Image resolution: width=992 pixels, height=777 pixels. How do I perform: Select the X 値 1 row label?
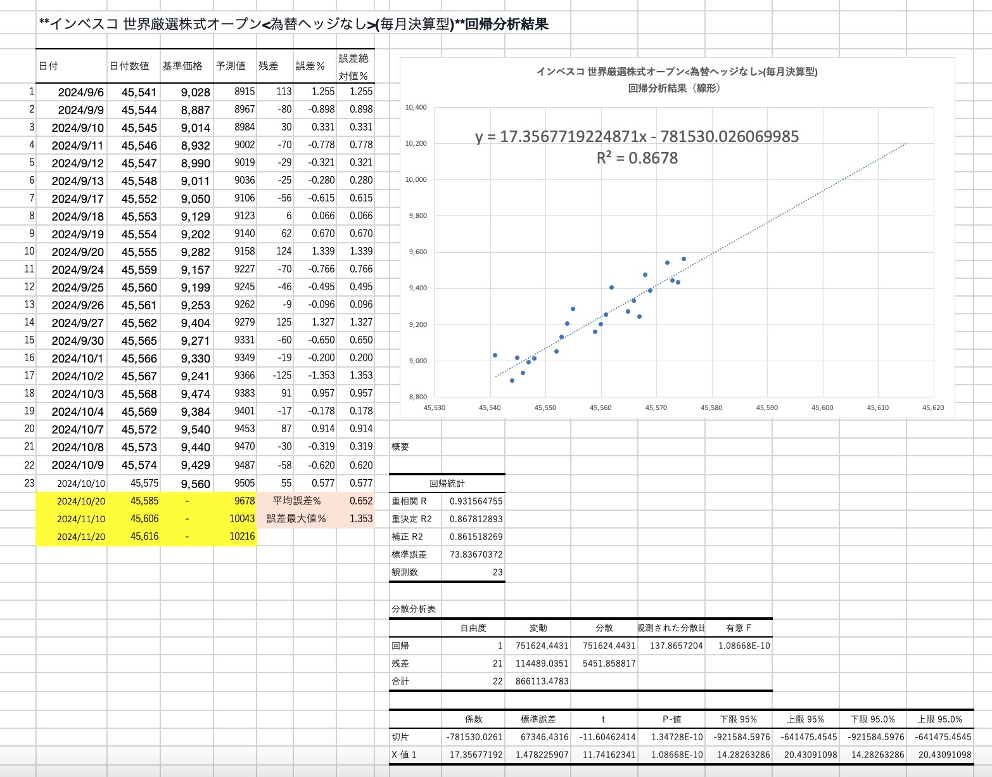click(x=405, y=755)
